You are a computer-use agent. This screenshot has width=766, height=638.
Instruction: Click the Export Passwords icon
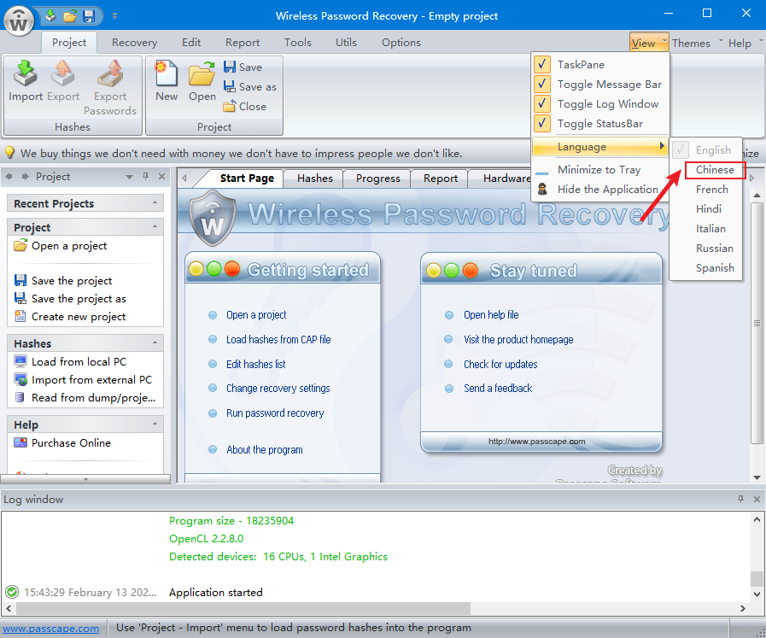click(x=110, y=73)
